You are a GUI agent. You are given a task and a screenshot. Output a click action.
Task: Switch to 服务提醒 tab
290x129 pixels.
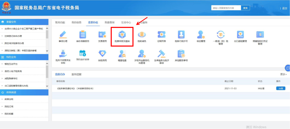click(x=76, y=75)
